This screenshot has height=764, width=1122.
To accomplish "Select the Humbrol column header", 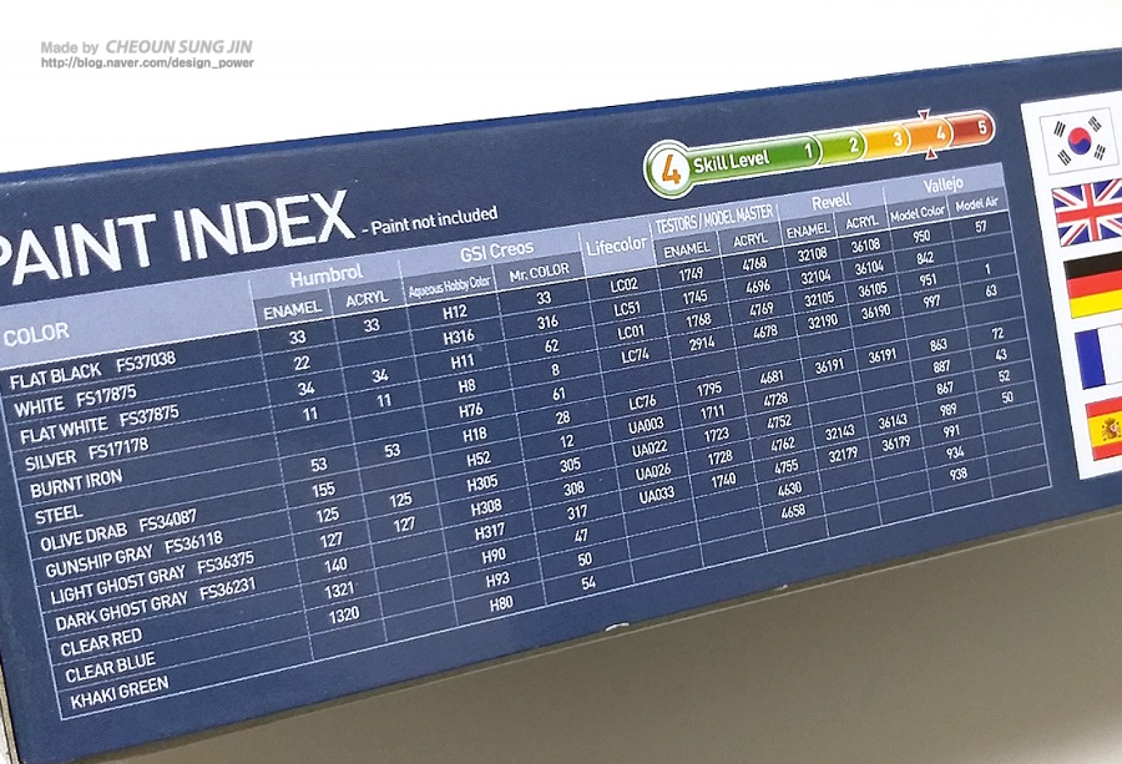I will pos(326,275).
